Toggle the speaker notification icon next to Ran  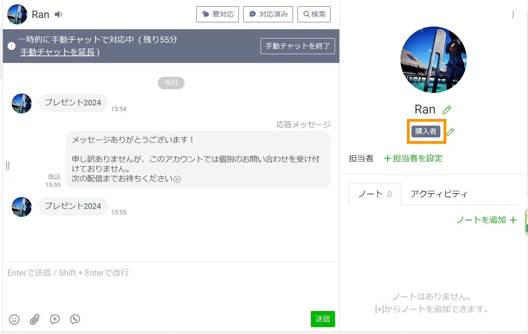point(59,15)
